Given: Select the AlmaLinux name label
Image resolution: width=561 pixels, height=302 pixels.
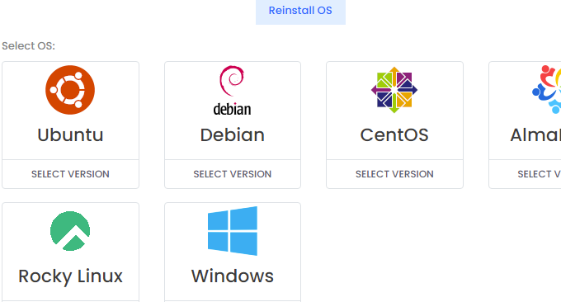Looking at the screenshot, I should (535, 134).
